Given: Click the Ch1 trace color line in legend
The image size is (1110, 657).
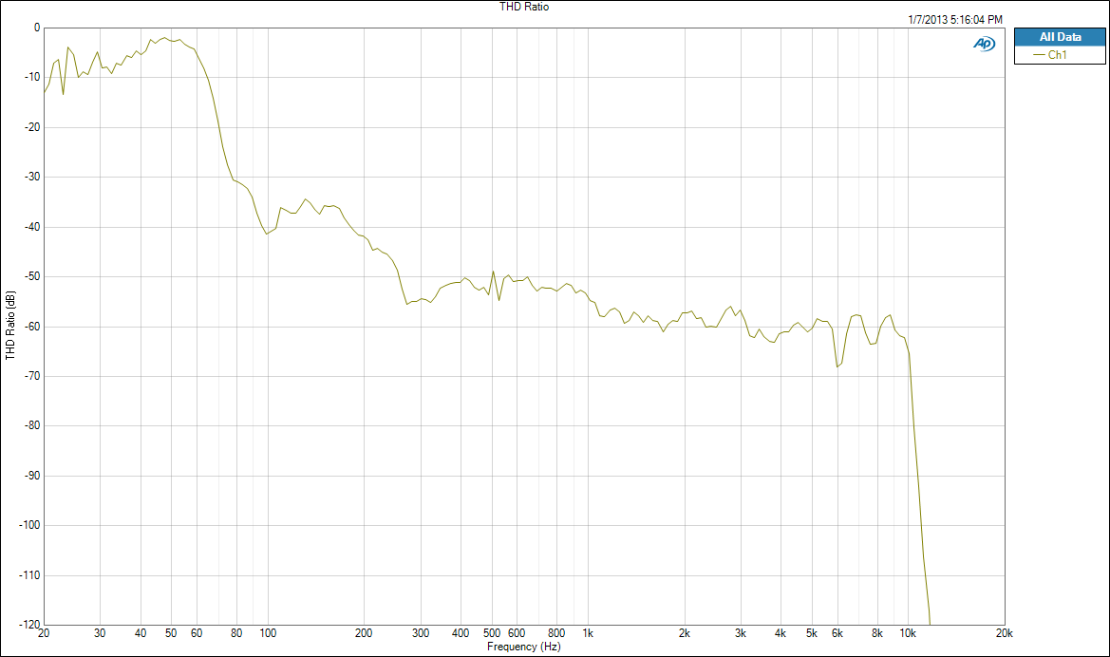Looking at the screenshot, I should pyautogui.click(x=1039, y=55).
